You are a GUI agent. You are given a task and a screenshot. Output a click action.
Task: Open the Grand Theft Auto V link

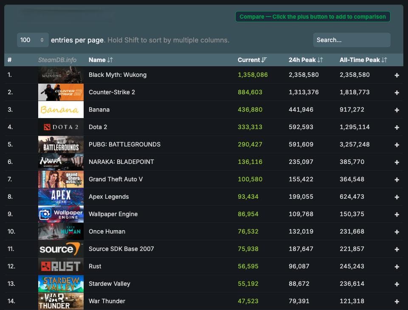point(115,179)
